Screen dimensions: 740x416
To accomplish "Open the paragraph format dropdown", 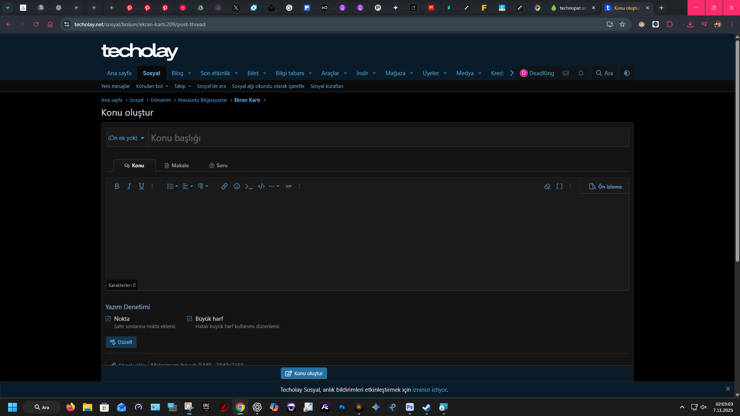I will coord(203,186).
